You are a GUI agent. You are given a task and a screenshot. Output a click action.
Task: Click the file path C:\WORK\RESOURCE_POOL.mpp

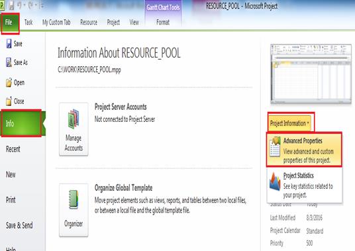click(89, 70)
